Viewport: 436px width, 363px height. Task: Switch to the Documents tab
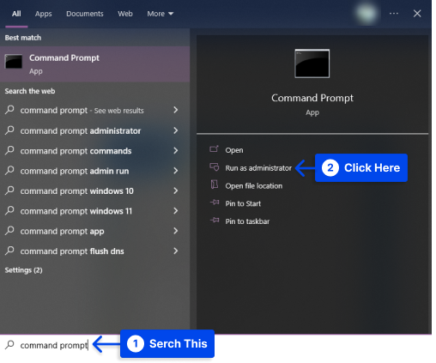(x=85, y=14)
